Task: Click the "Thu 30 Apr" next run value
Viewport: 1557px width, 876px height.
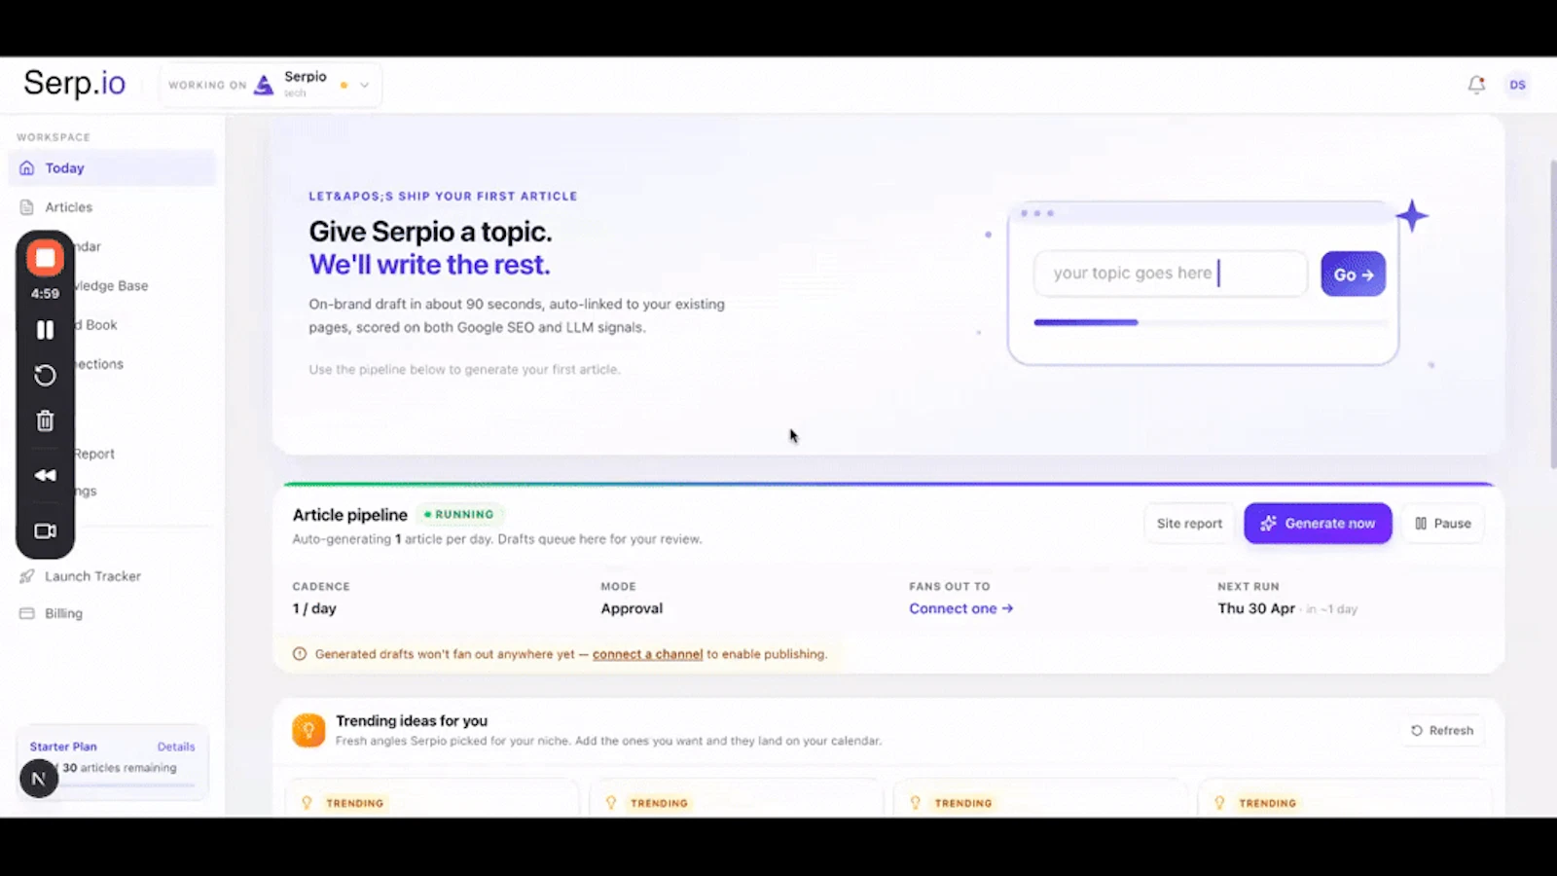Action: 1256,608
